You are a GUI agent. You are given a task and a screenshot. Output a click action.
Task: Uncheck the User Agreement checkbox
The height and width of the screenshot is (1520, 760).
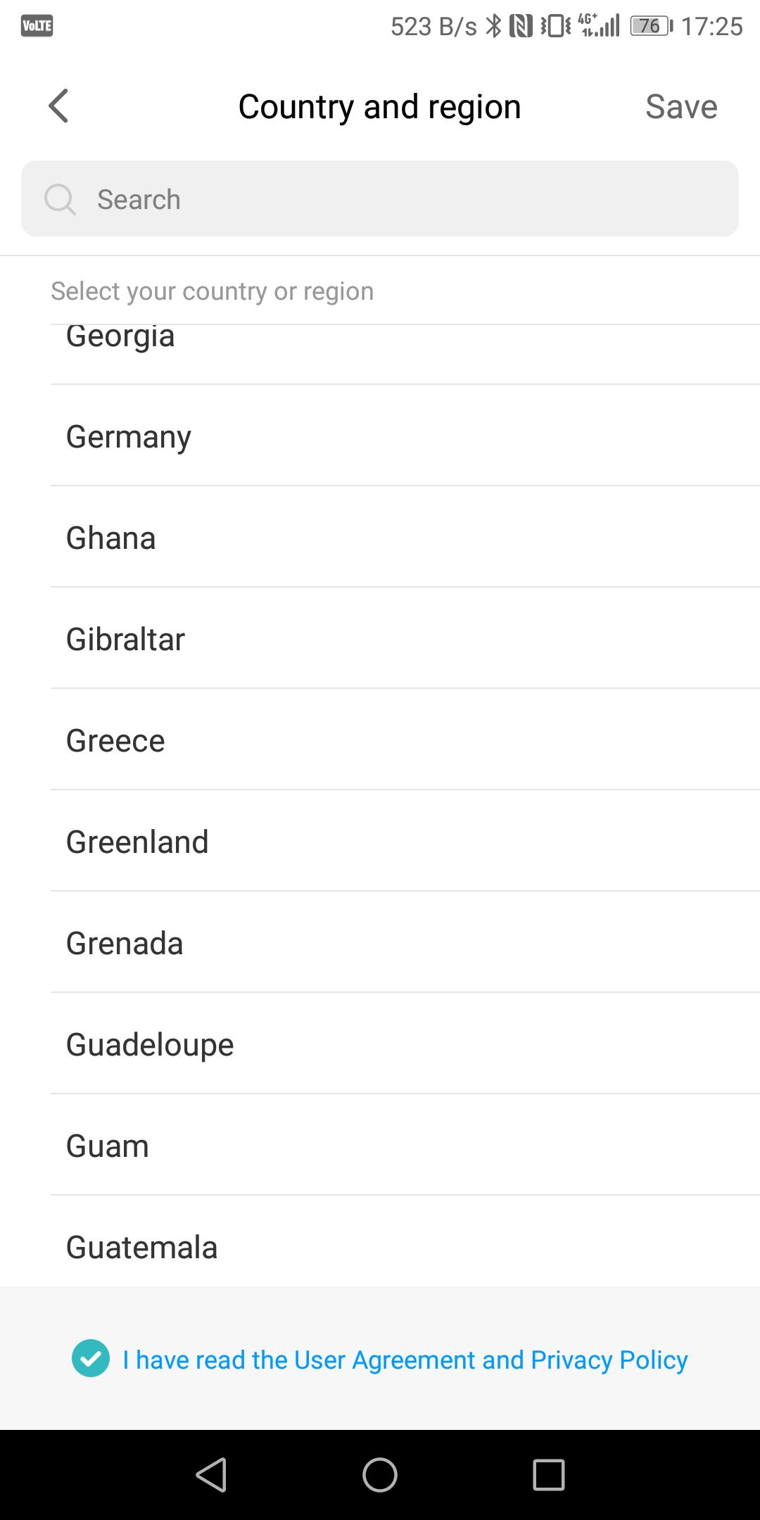coord(91,1358)
